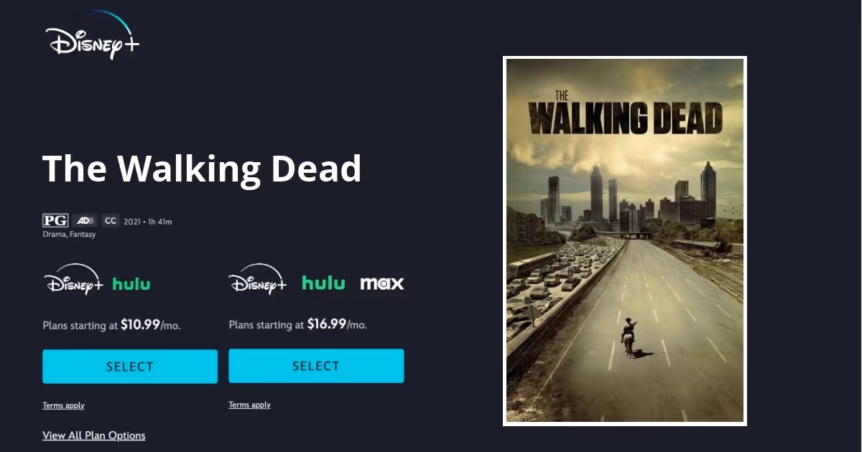Image resolution: width=862 pixels, height=452 pixels.
Task: Click the PG rating badge
Action: (55, 221)
